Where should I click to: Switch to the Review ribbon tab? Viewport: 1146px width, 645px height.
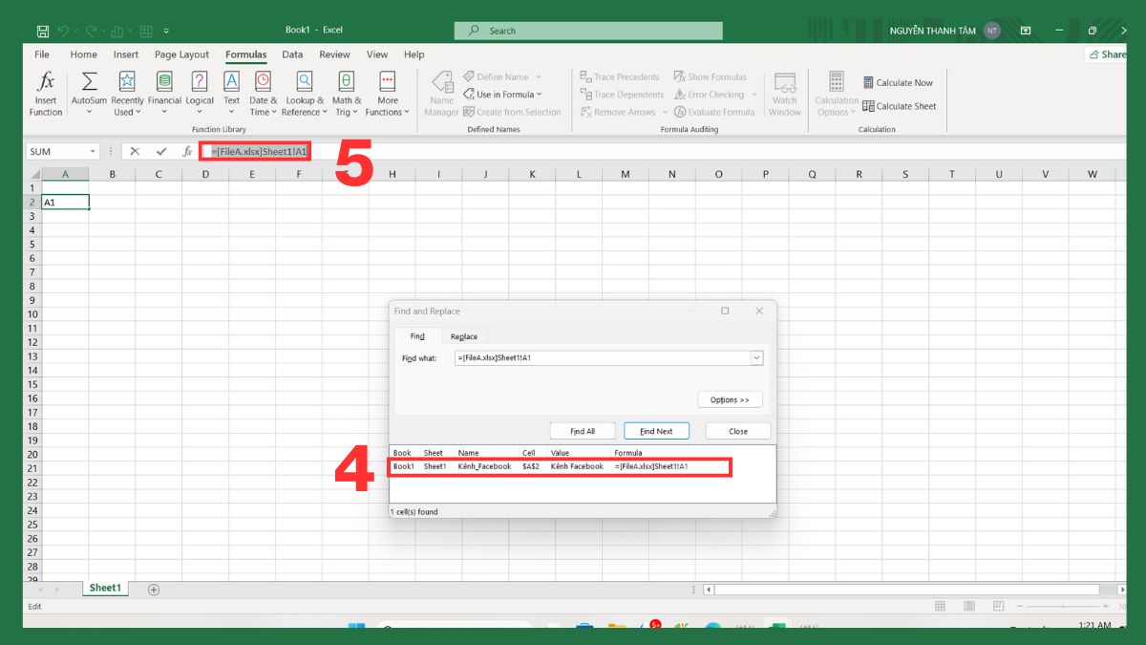point(334,54)
